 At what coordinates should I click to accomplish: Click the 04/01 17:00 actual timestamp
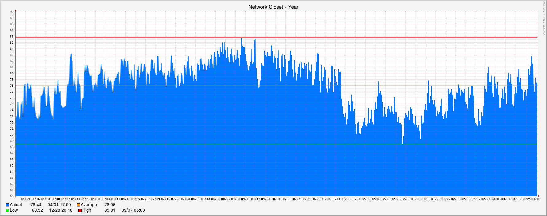(59, 205)
